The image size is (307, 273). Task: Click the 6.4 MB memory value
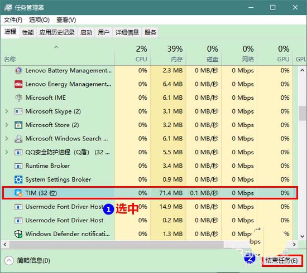pos(172,84)
